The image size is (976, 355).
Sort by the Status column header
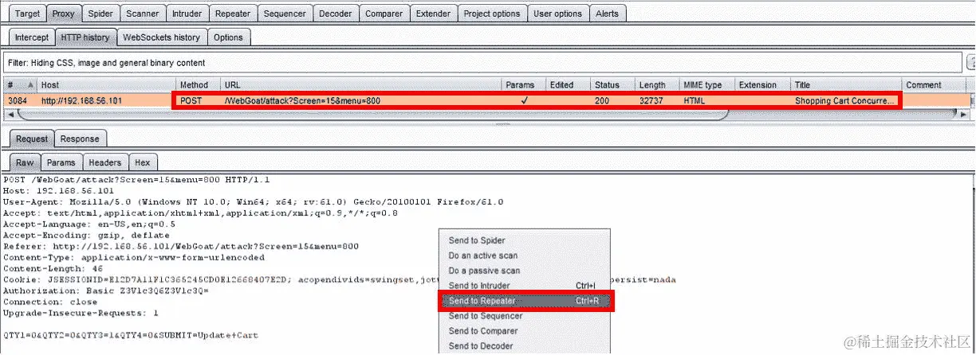613,85
